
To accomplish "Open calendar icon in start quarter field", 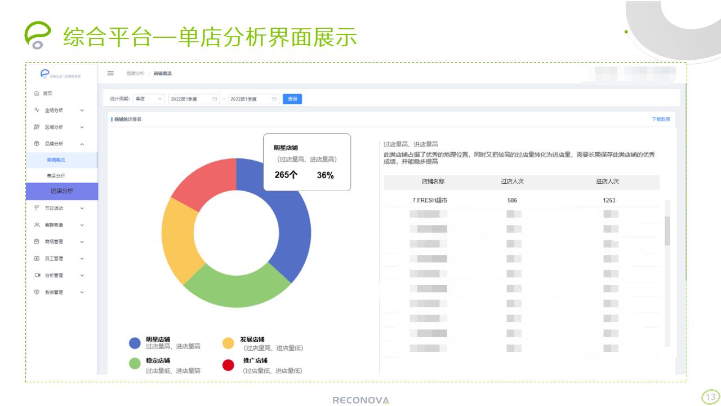I will click(215, 99).
